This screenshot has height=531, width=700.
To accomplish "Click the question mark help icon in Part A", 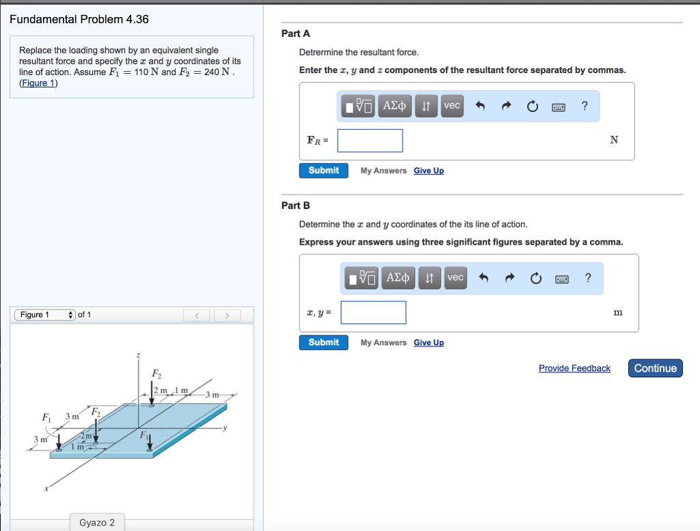I will coord(584,106).
